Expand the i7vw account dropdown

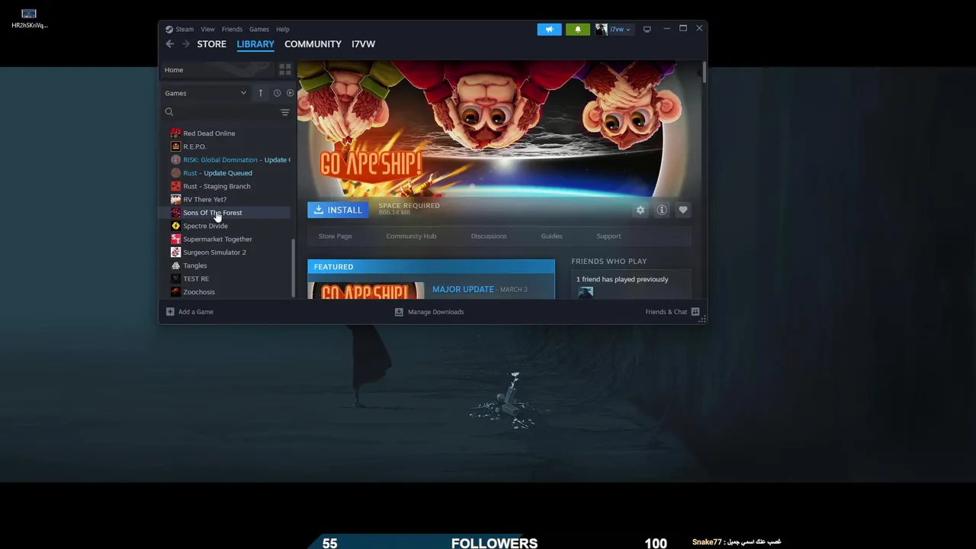coord(620,29)
